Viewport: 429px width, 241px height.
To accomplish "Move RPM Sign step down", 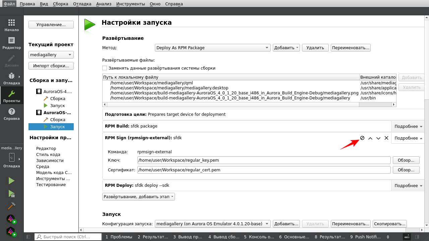I will pyautogui.click(x=378, y=138).
